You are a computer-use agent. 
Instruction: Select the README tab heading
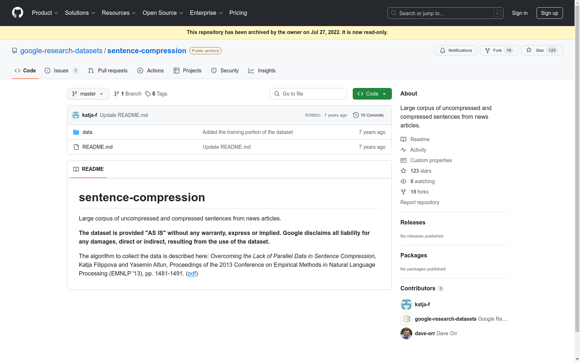[x=88, y=169]
